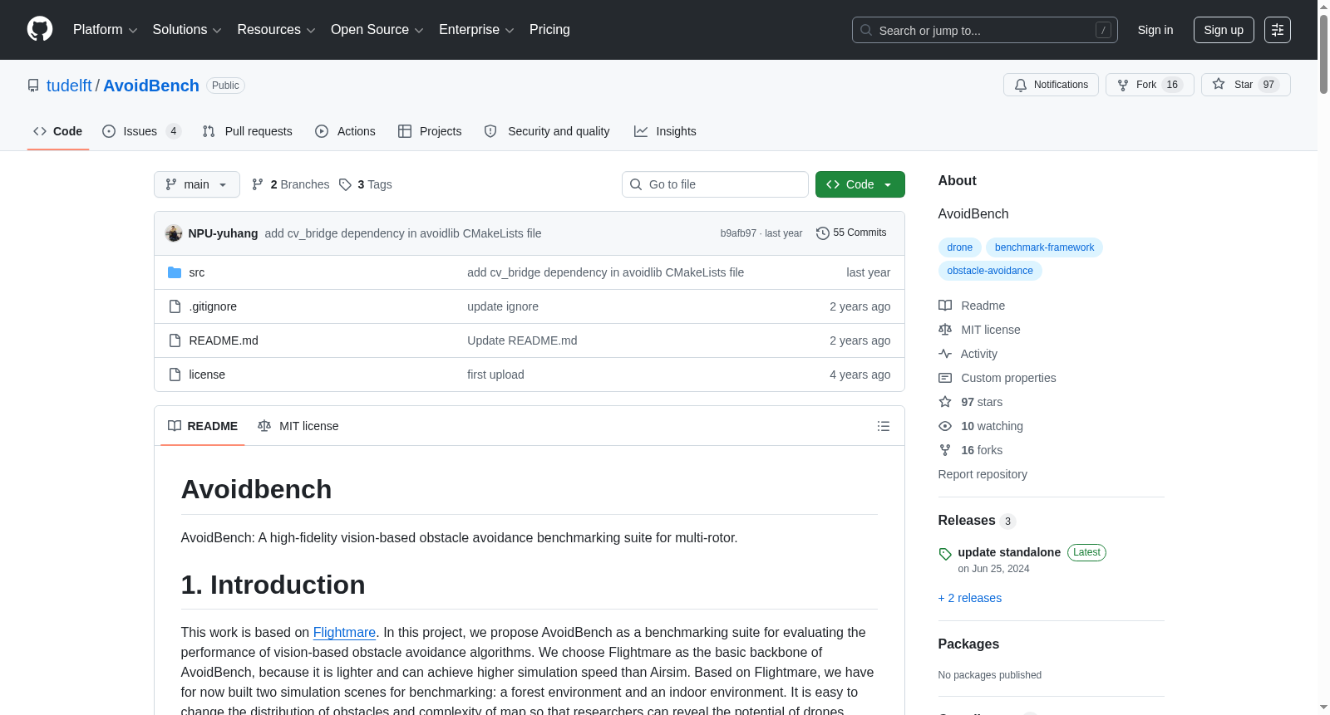Expand the Enterprise menu
The width and height of the screenshot is (1330, 715).
pos(476,30)
